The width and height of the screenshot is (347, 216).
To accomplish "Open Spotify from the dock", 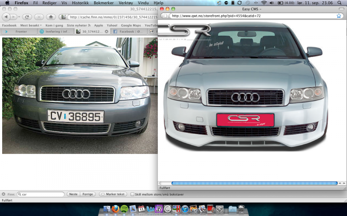I will tap(124, 209).
